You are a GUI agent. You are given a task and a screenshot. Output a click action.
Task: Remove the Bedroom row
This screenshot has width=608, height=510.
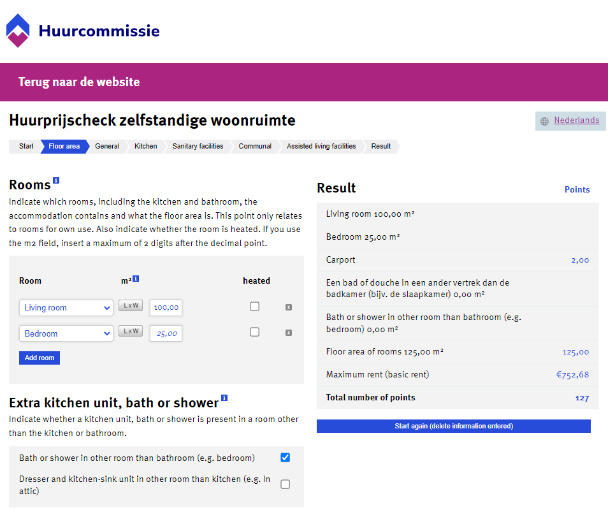[289, 333]
